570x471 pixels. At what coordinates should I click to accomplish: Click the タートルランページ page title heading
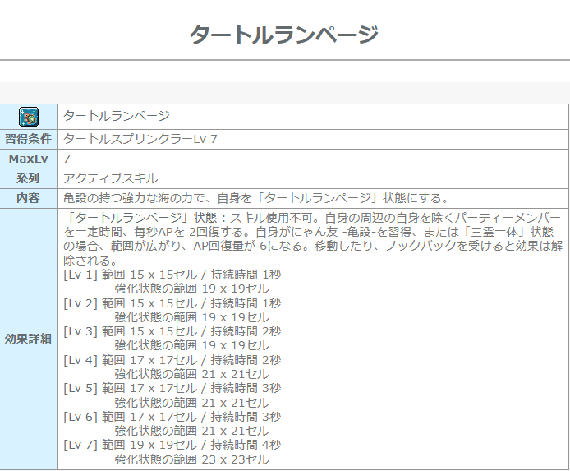coord(284,35)
